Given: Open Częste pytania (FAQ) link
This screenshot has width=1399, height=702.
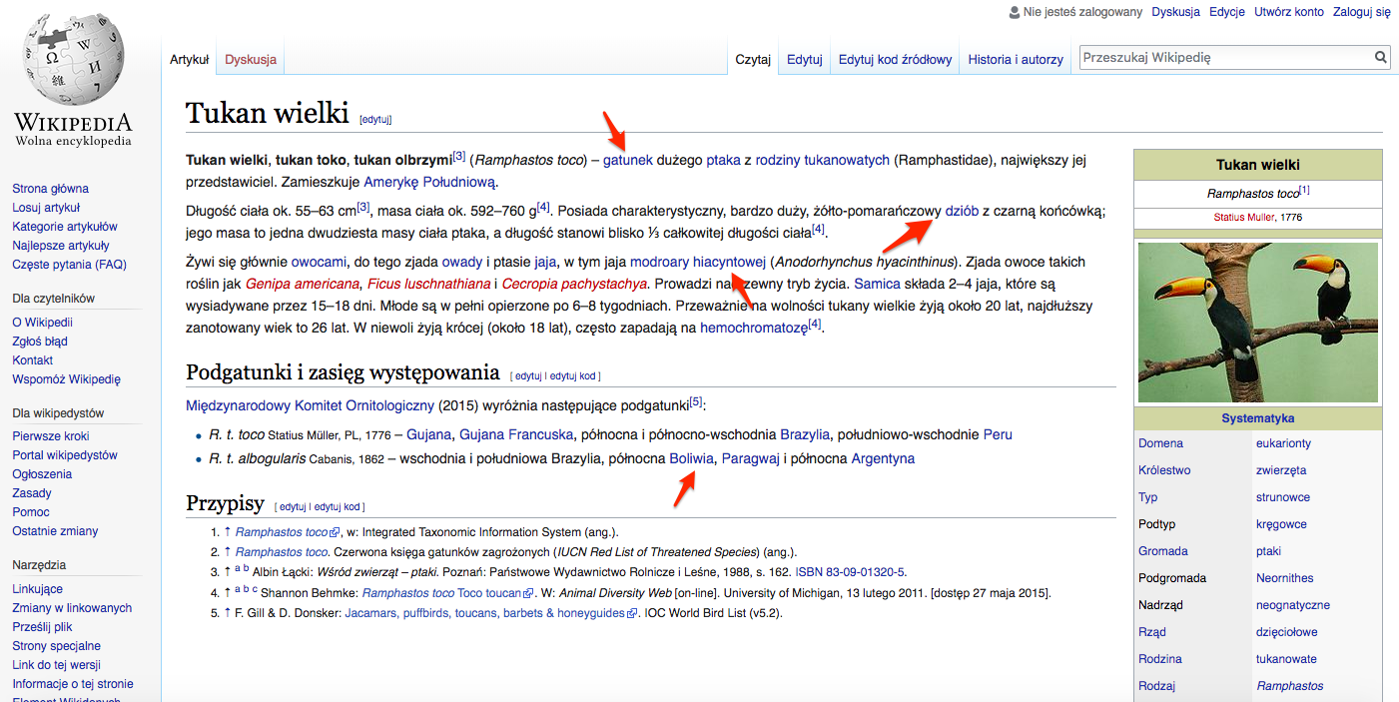Looking at the screenshot, I should point(70,265).
